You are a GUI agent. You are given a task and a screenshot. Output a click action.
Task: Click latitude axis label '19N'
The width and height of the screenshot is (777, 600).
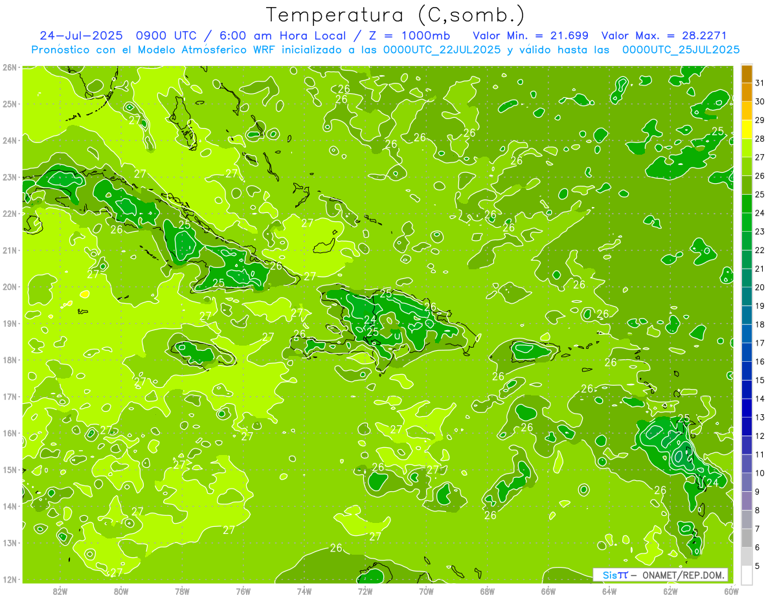(10, 324)
